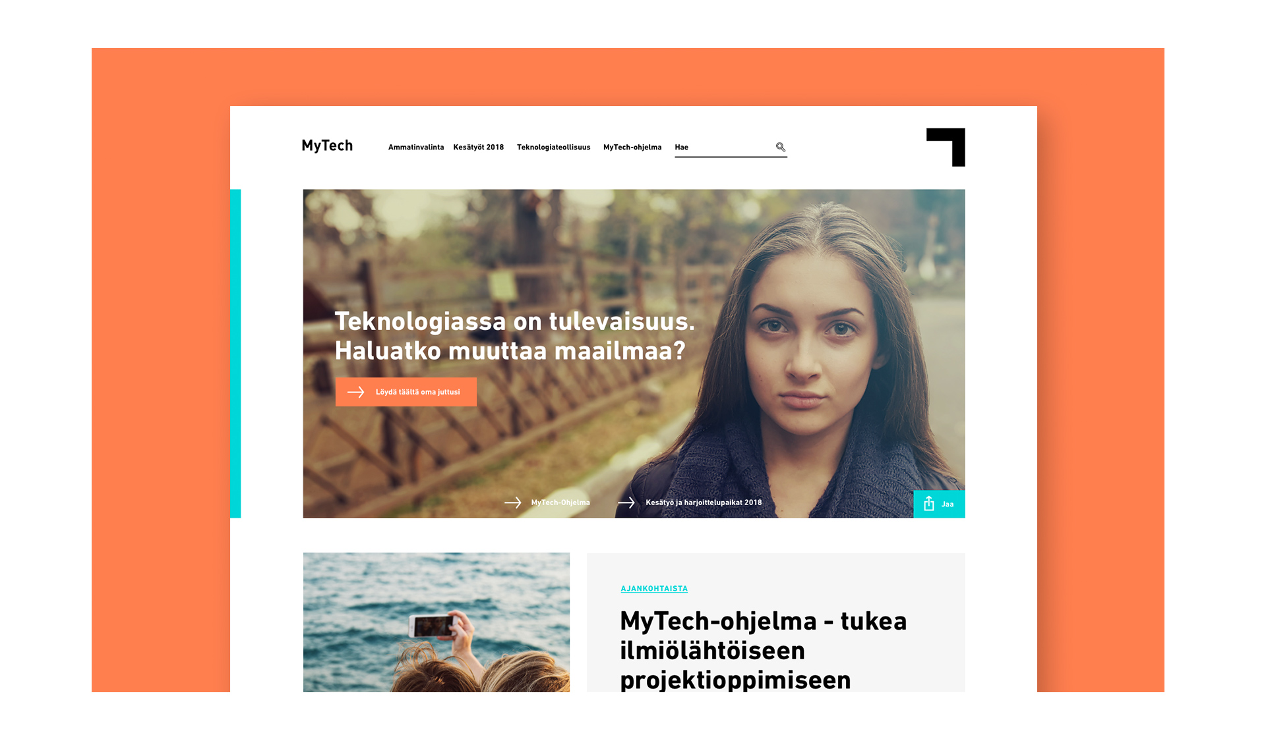Click the search magnifier icon
This screenshot has width=1266, height=737.
780,147
